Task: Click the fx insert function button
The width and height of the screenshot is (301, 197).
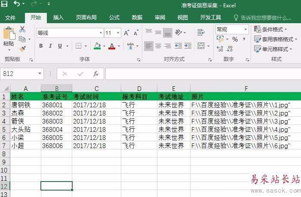Action: (95, 74)
